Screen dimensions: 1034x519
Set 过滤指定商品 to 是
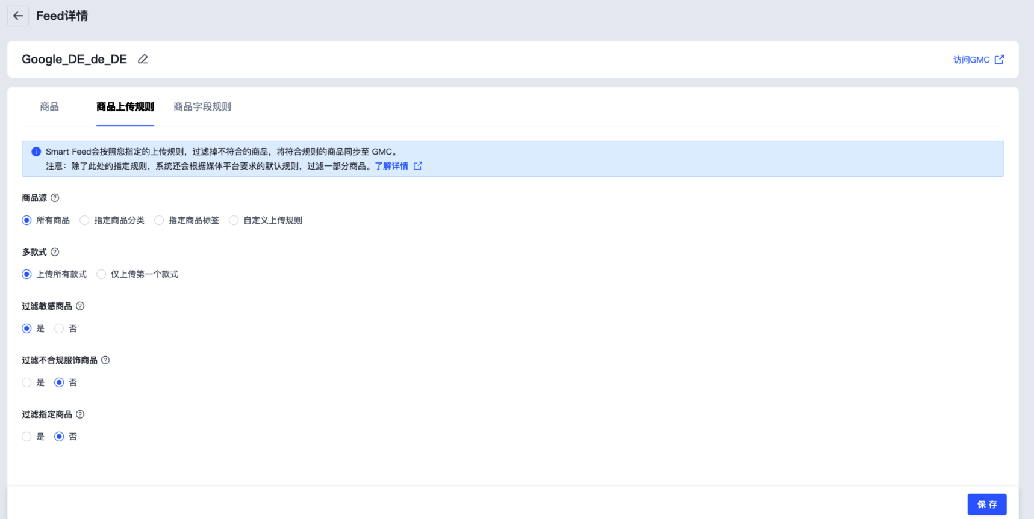tap(27, 437)
